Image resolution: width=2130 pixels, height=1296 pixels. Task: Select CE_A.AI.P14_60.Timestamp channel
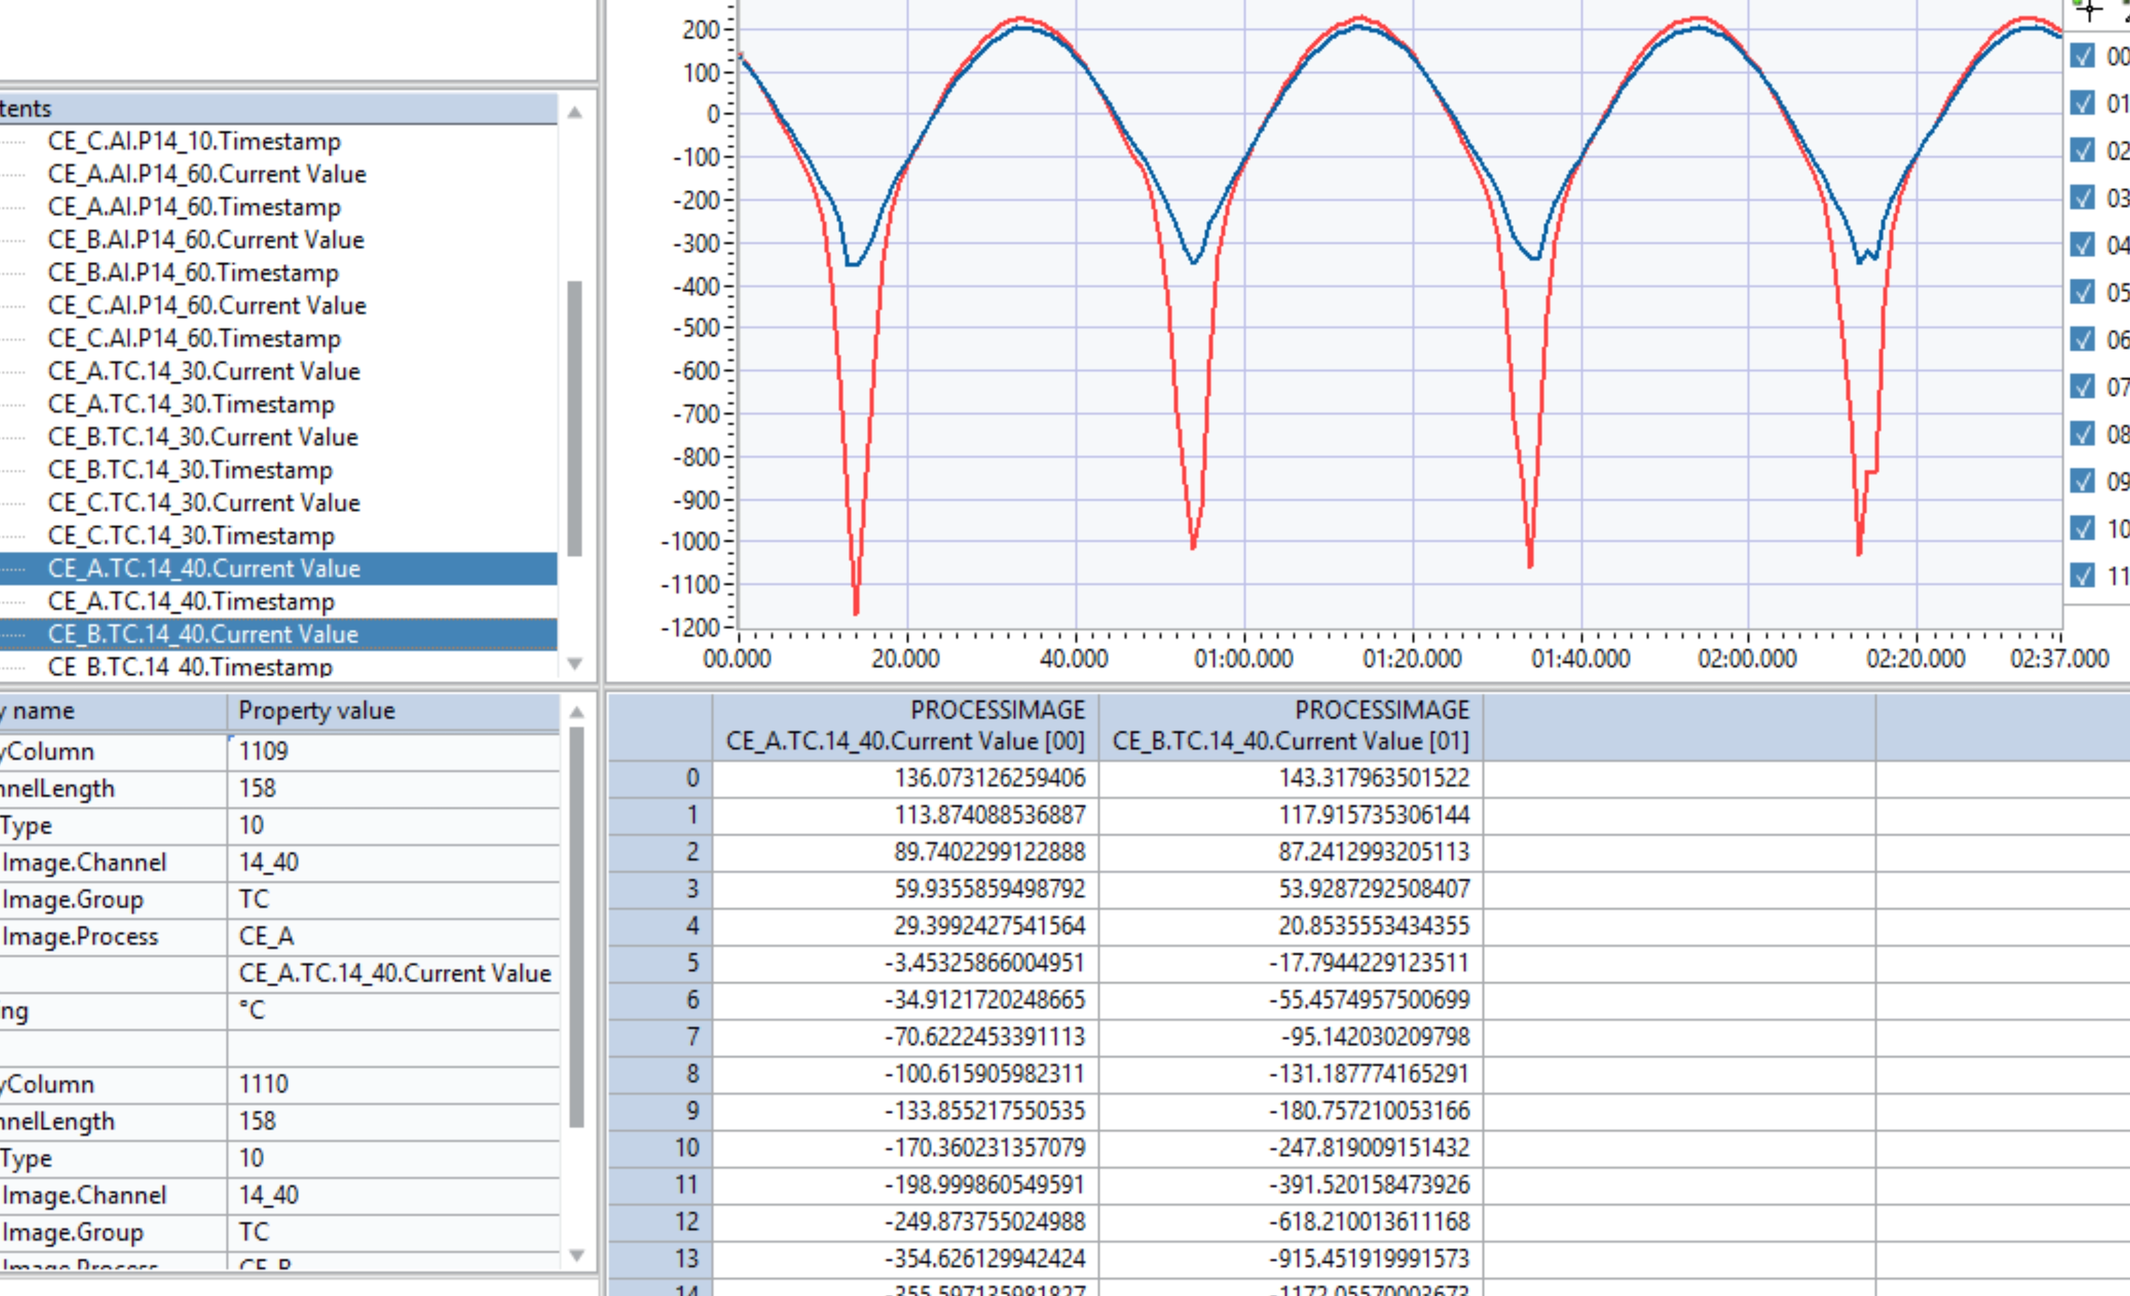point(194,208)
